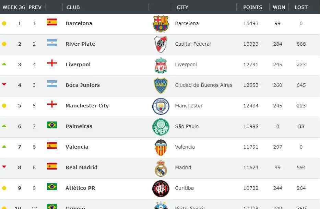Image resolution: width=320 pixels, height=209 pixels.
Task: Click the Valencia bat crest
Action: pos(161,148)
